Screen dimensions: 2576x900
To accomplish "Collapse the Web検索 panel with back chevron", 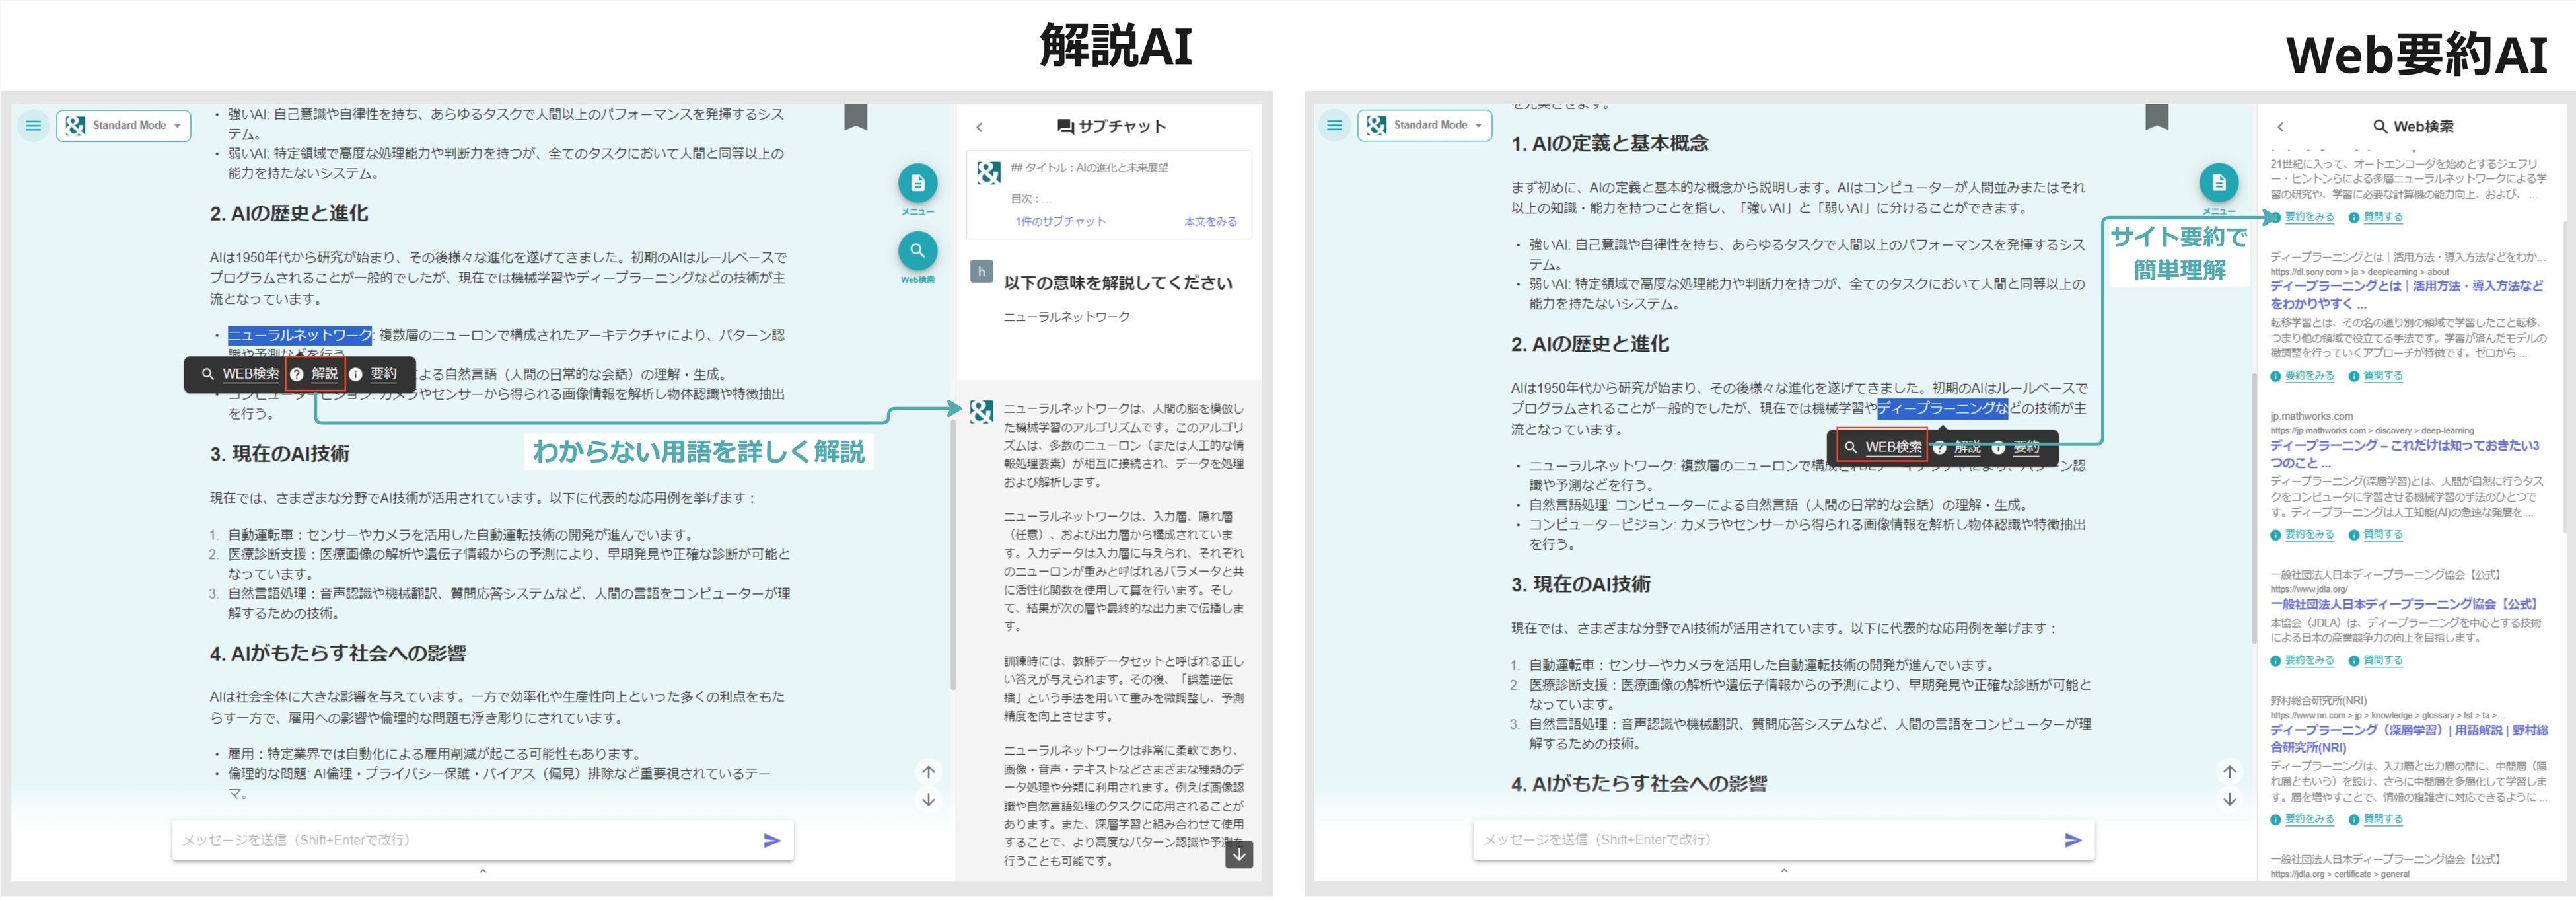I will [2280, 127].
